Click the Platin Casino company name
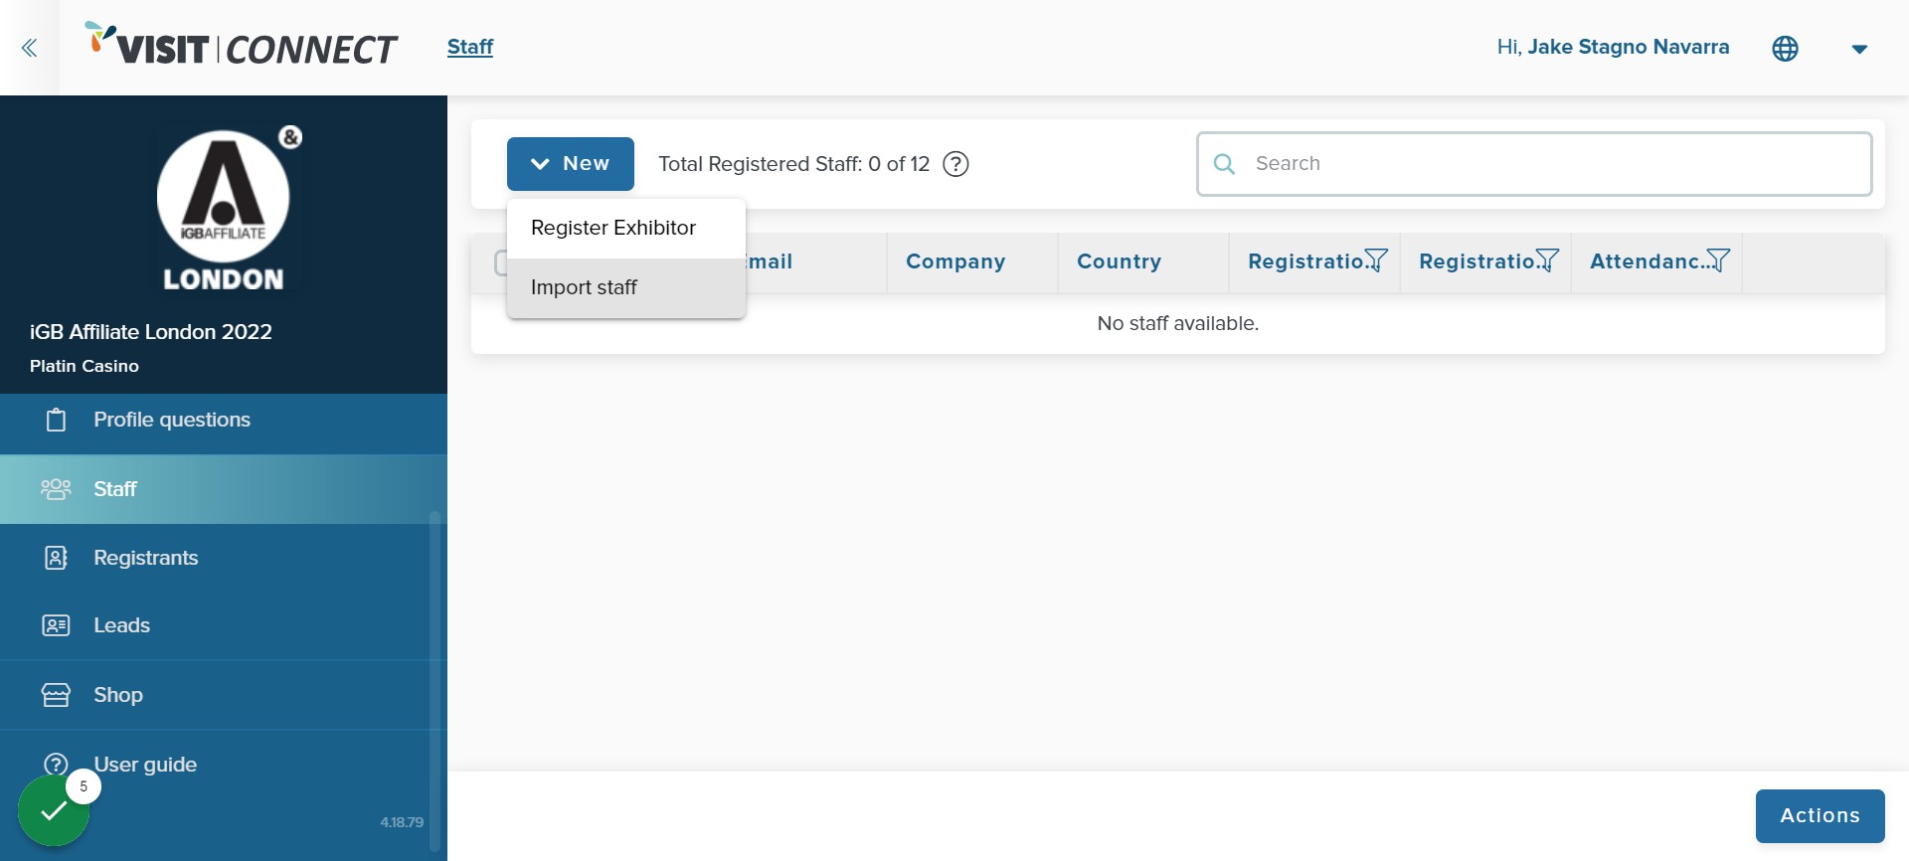Image resolution: width=1909 pixels, height=861 pixels. click(x=85, y=366)
